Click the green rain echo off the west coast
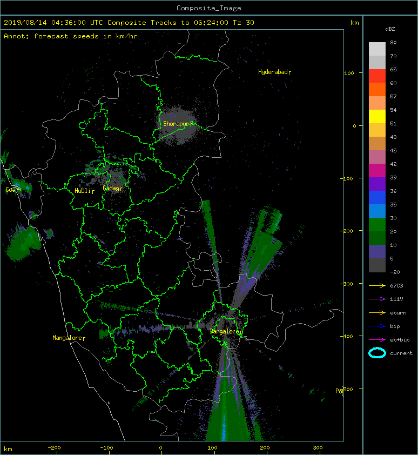Image resolution: width=418 pixels, height=455 pixels. pyautogui.click(x=23, y=242)
